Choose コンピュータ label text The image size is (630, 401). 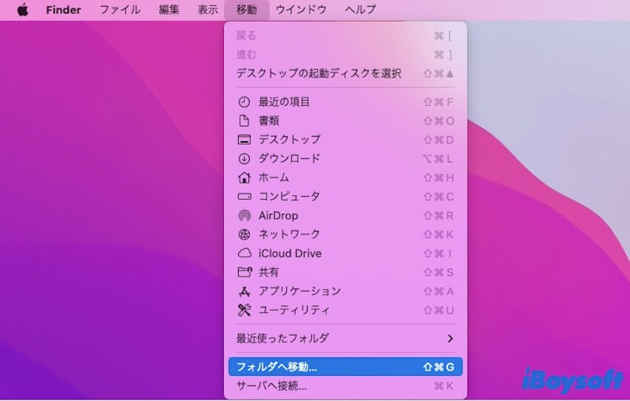pyautogui.click(x=289, y=197)
